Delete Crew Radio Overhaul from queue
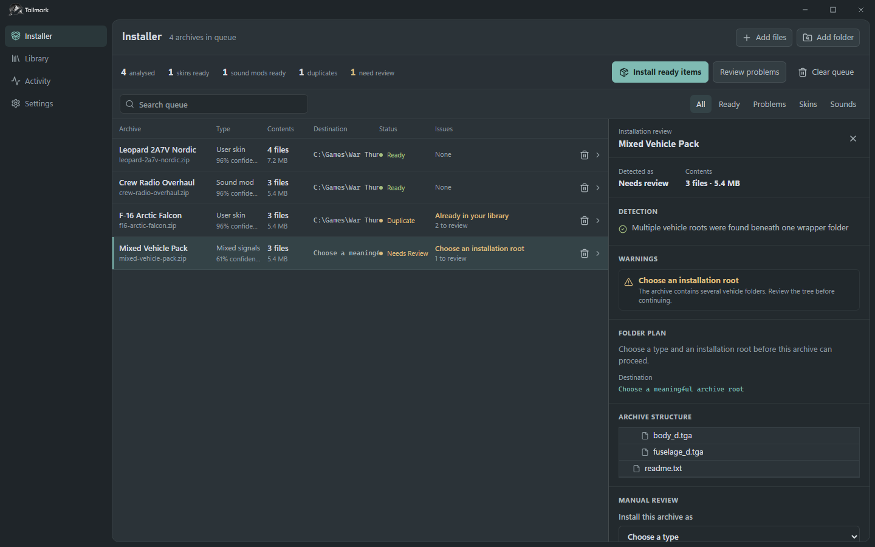Viewport: 875px width, 547px height. tap(585, 188)
